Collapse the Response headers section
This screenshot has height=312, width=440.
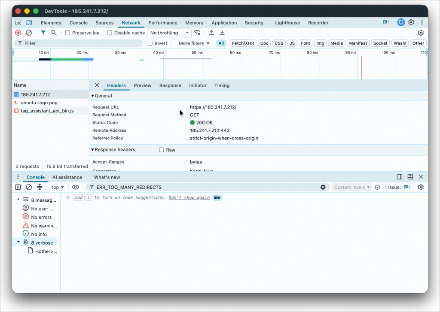pos(93,150)
